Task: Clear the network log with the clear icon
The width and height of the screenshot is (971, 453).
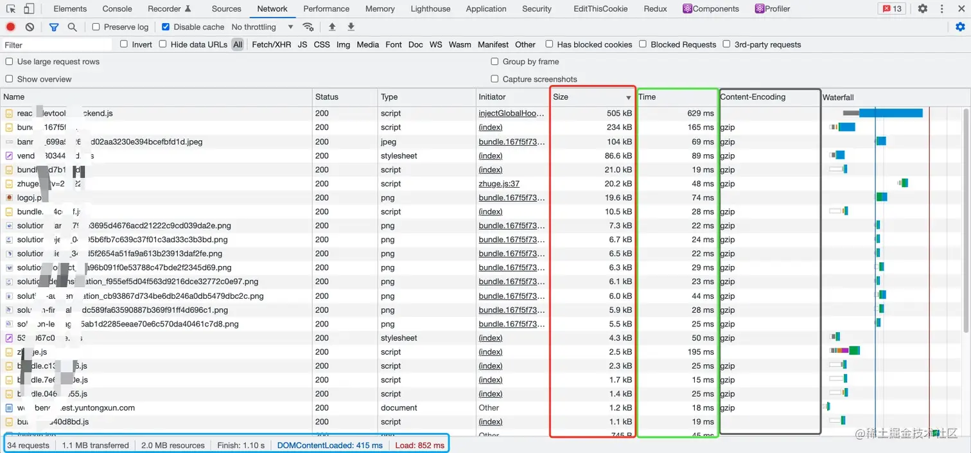Action: (30, 27)
